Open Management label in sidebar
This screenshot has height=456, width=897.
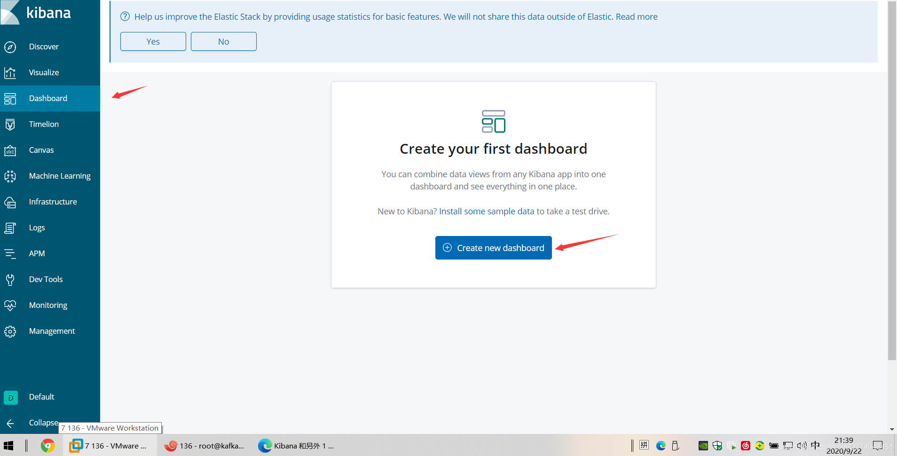click(x=52, y=331)
